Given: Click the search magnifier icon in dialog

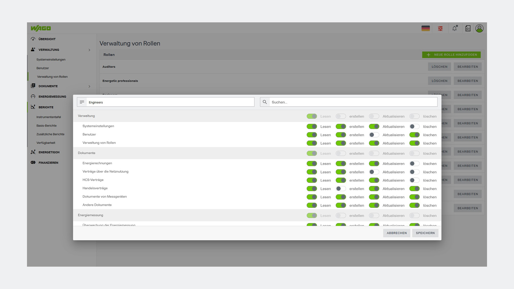Looking at the screenshot, I should point(265,102).
